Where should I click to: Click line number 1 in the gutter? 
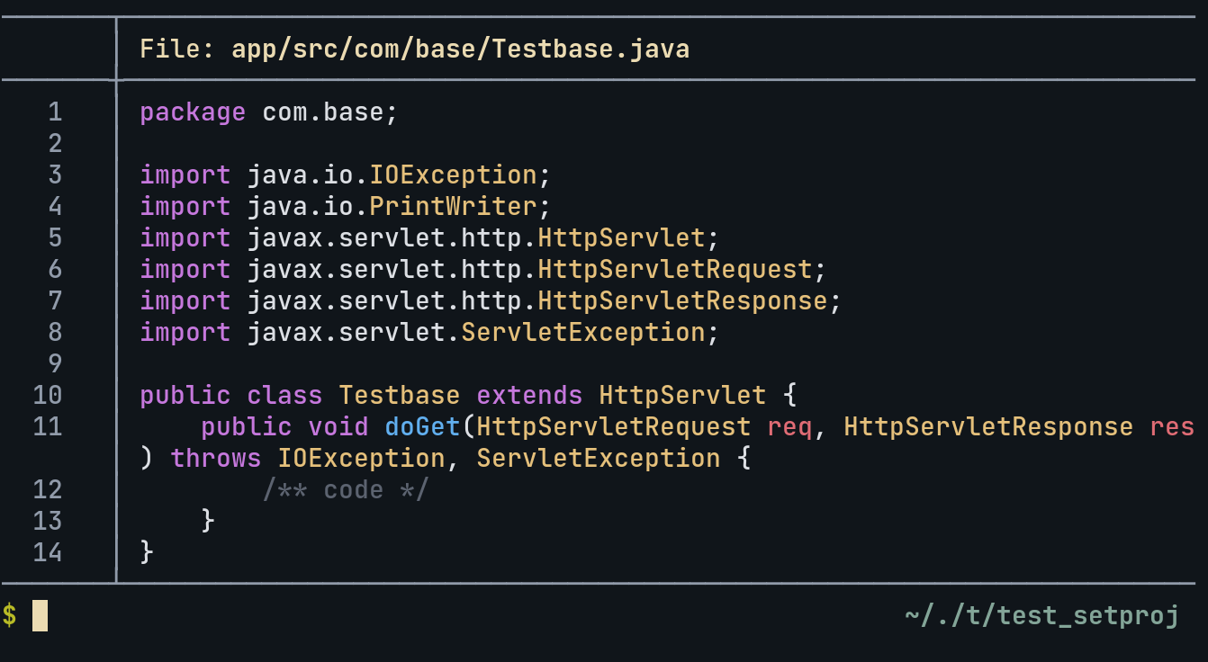coord(56,112)
